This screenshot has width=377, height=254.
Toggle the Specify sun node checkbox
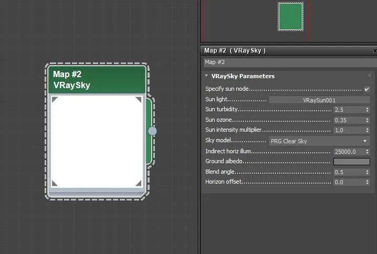[x=366, y=89]
